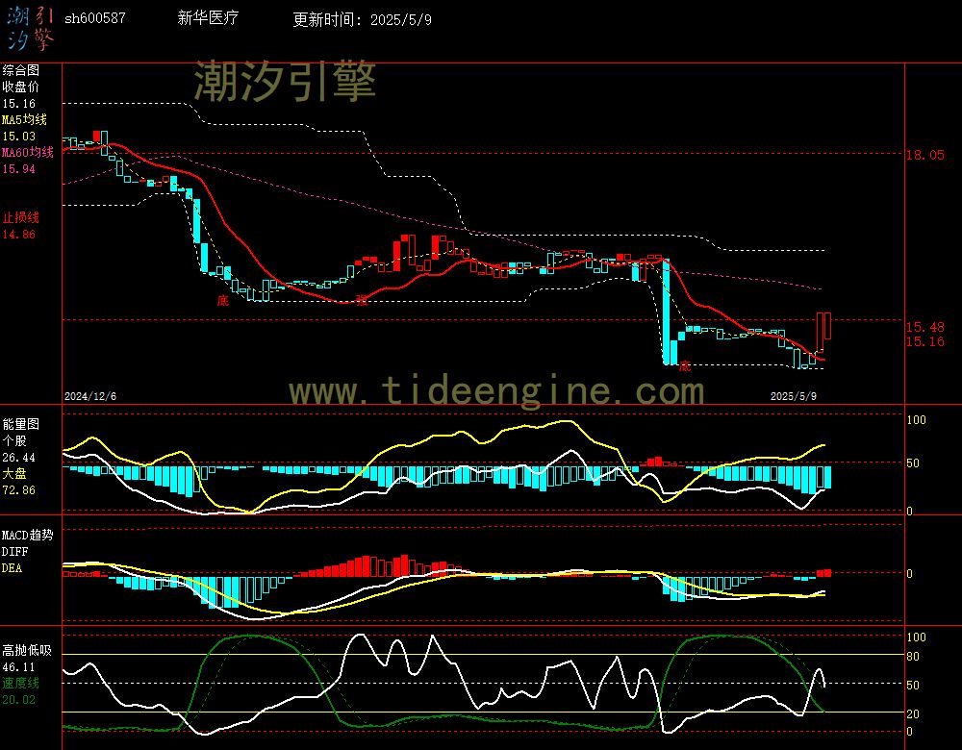Click the 能量图 panel label
962x750 pixels.
[x=21, y=424]
